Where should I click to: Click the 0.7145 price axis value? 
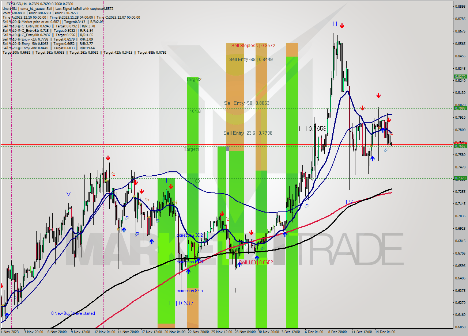tap(460, 204)
